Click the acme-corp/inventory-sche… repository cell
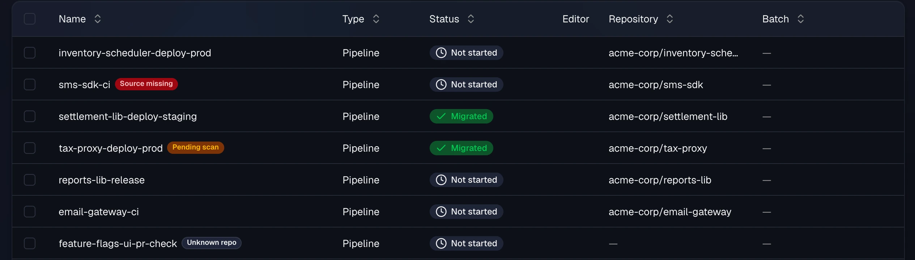Viewport: 915px width, 260px height. [673, 53]
